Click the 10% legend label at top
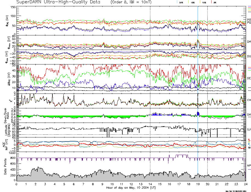 click(204, 2)
